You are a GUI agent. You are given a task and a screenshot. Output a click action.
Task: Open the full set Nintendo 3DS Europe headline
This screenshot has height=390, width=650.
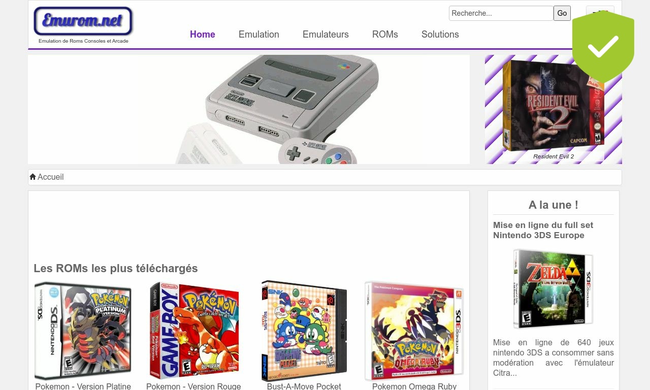[x=543, y=230]
